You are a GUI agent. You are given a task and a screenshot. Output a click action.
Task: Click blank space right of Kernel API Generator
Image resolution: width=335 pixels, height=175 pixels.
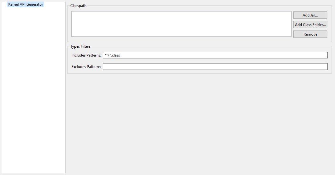[54, 4]
